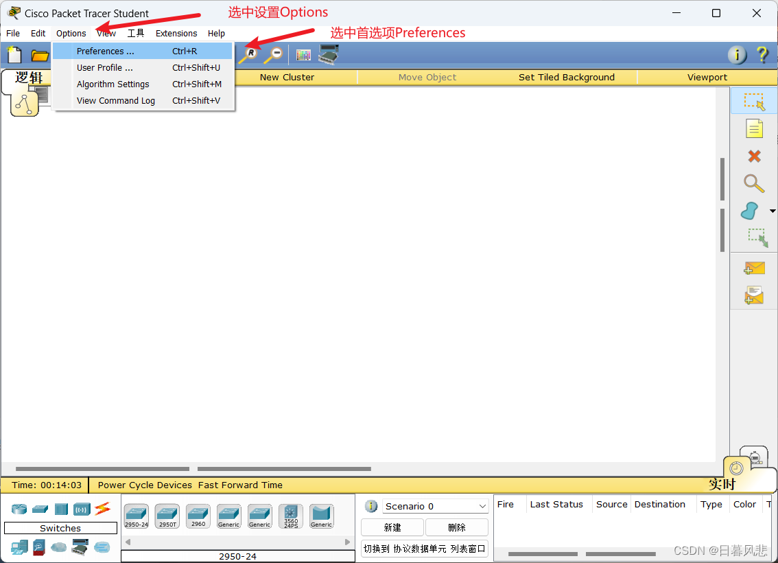Click the New file icon
This screenshot has height=563, width=778.
(x=14, y=55)
